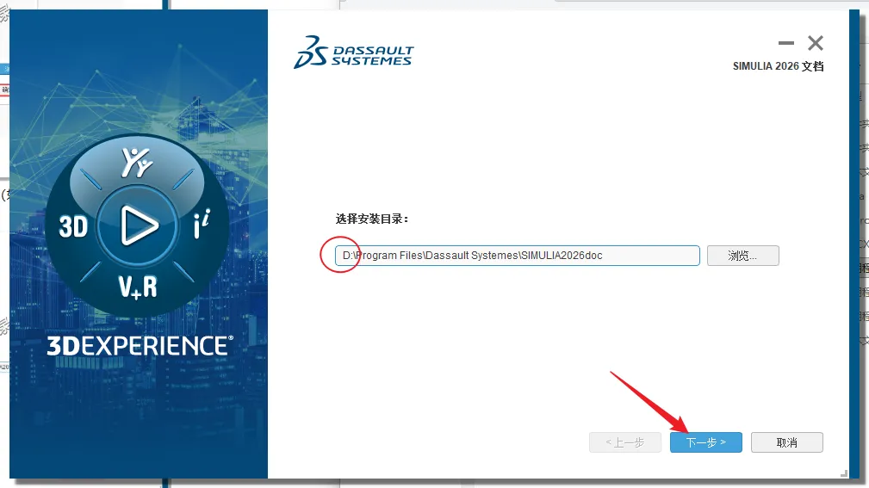This screenshot has width=869, height=488.
Task: Click the social people icon on compass
Action: pos(137,163)
